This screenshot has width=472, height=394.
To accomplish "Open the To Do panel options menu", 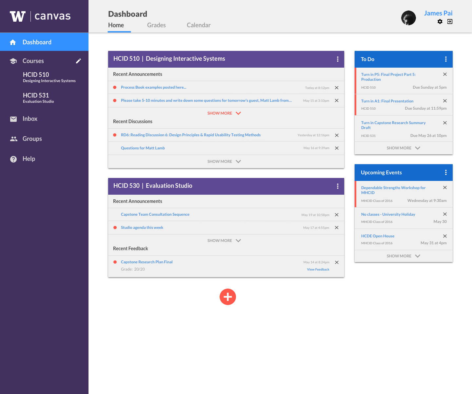I will [x=446, y=59].
